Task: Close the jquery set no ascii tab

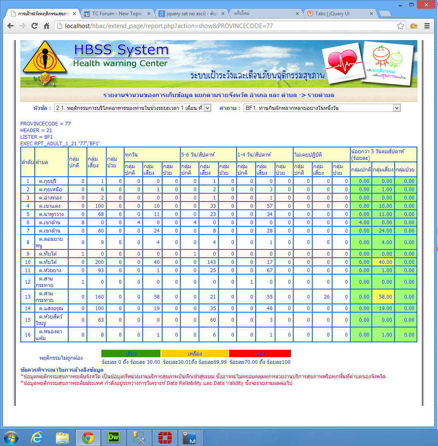Action: point(223,14)
